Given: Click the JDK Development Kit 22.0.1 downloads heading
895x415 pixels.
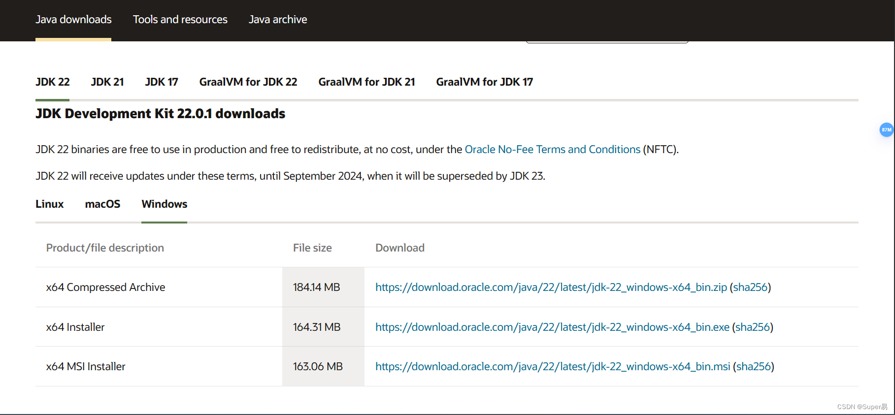Looking at the screenshot, I should click(160, 114).
